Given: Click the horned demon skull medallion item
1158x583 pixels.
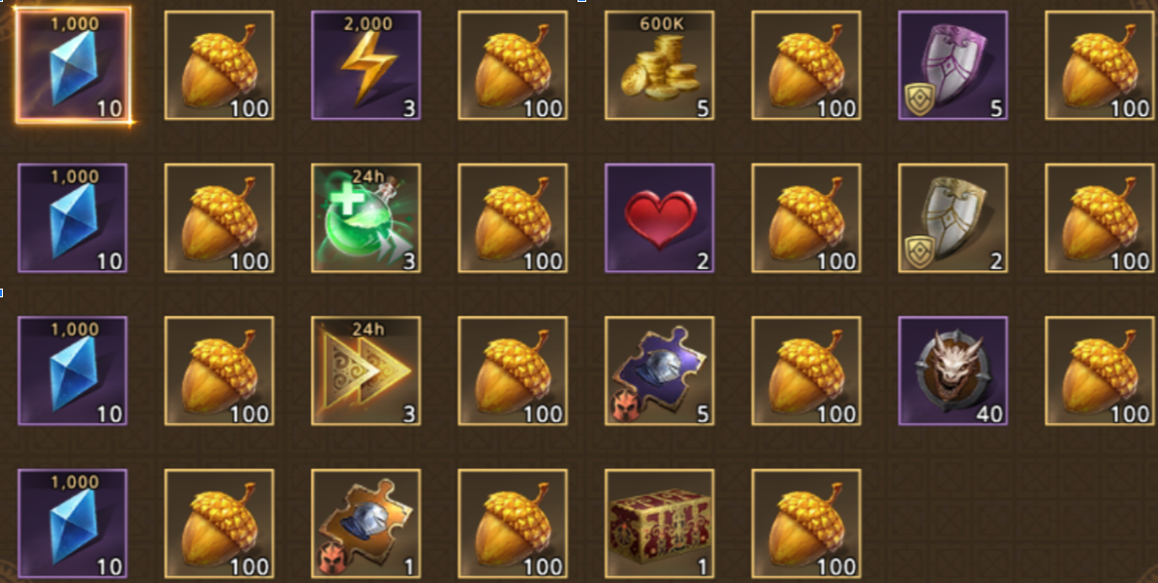Looking at the screenshot, I should pyautogui.click(x=953, y=371).
